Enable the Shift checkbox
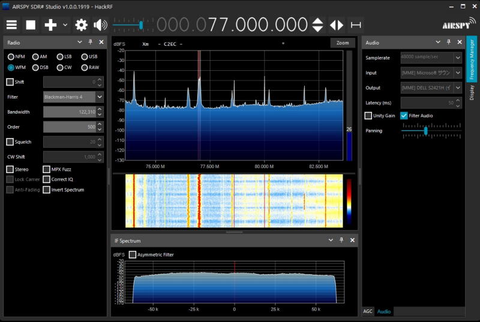Screen dimensions: 480x322 point(10,82)
